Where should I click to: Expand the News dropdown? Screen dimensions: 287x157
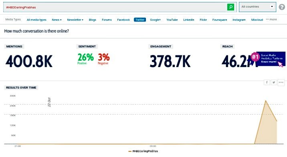click(57, 20)
